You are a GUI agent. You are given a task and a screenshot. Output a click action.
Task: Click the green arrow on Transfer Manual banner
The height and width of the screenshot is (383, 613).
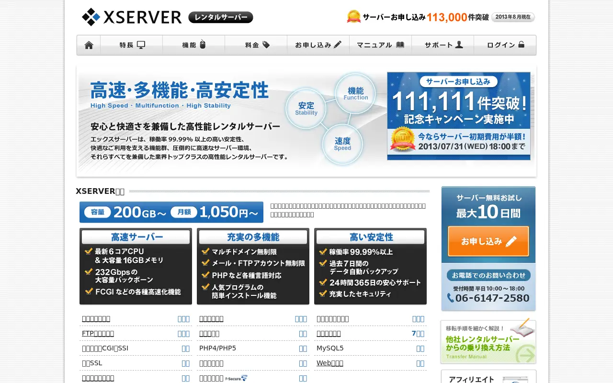526,355
